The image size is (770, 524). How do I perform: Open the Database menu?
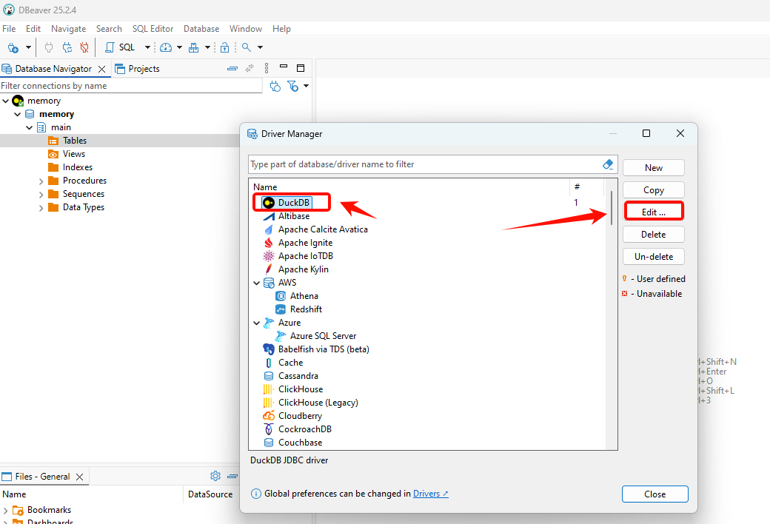[x=201, y=29]
